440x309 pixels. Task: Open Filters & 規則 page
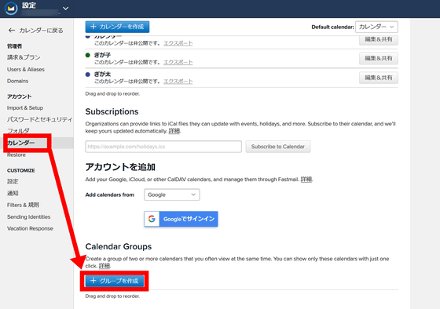[x=23, y=205]
